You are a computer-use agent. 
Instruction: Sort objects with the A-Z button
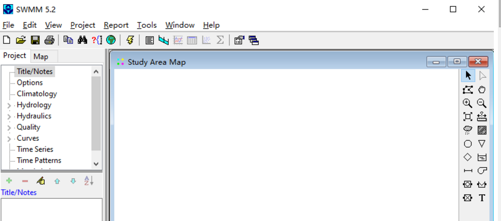coord(89,181)
